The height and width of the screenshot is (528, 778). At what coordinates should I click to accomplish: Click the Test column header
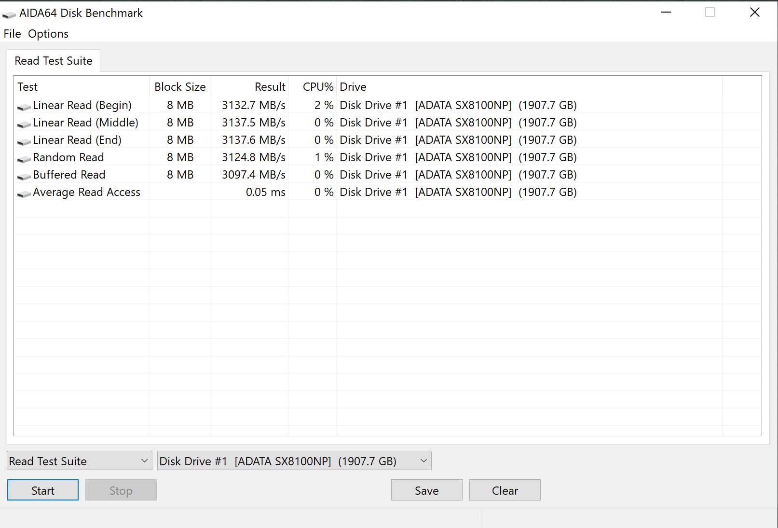click(x=82, y=87)
